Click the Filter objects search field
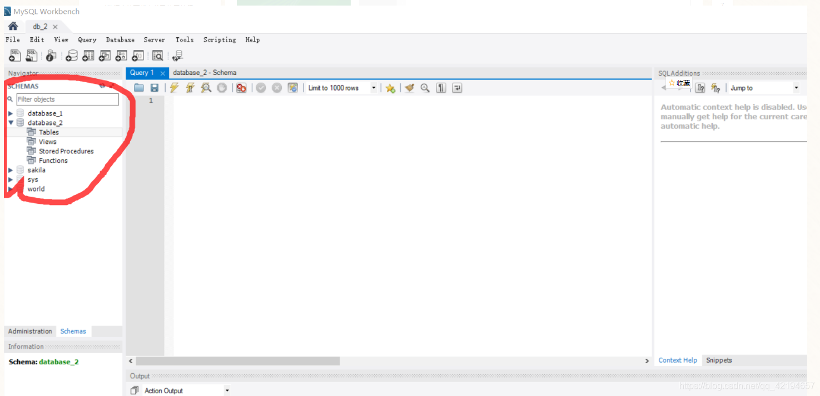 tap(67, 99)
